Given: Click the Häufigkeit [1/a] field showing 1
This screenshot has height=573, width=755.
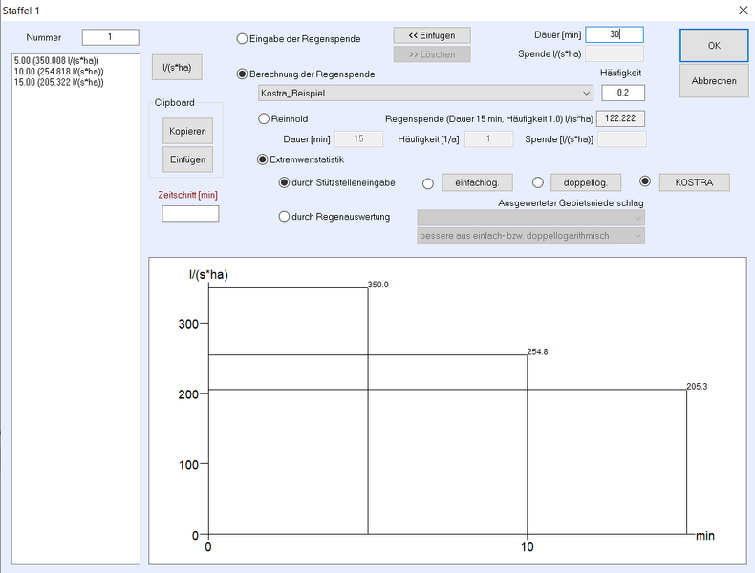Looking at the screenshot, I should click(488, 138).
